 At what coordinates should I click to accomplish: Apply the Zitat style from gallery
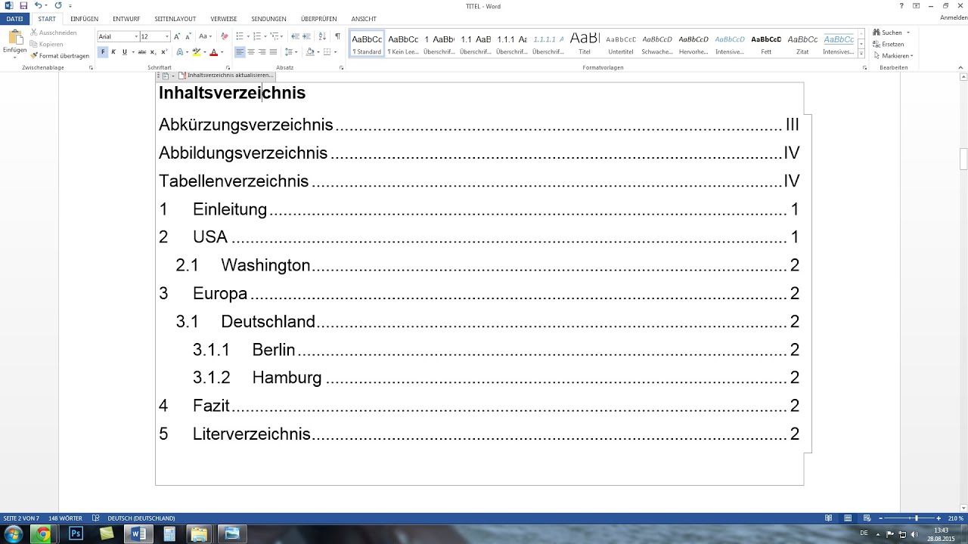(802, 44)
